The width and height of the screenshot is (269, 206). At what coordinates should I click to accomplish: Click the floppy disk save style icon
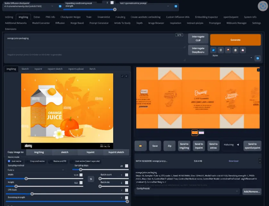(243, 50)
